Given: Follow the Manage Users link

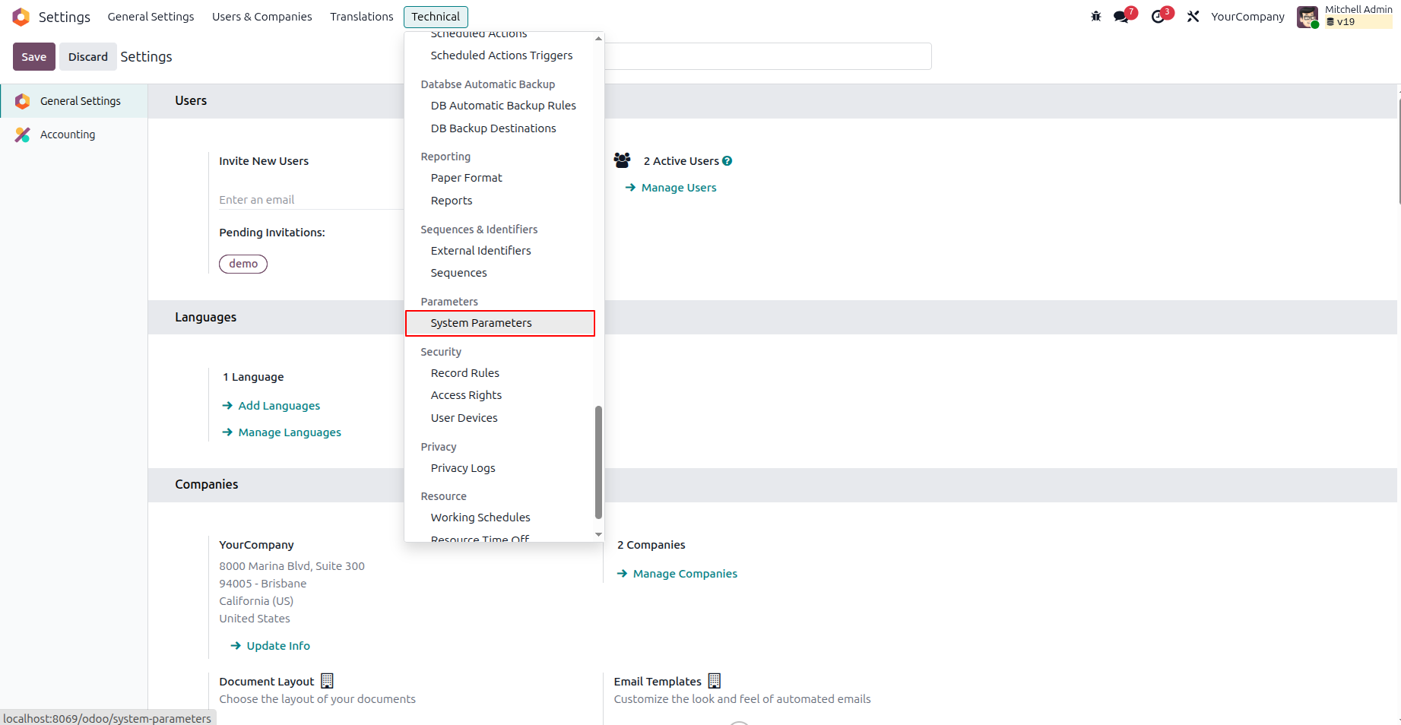Looking at the screenshot, I should click(679, 188).
